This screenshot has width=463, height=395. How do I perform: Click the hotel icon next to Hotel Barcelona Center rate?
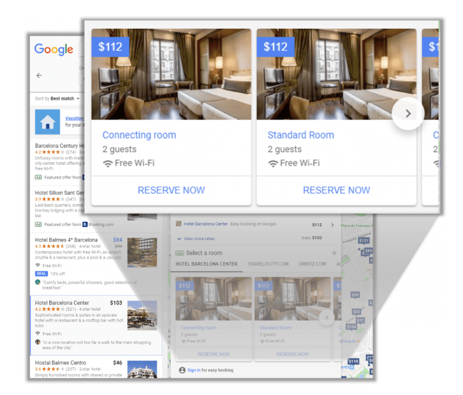(x=179, y=224)
